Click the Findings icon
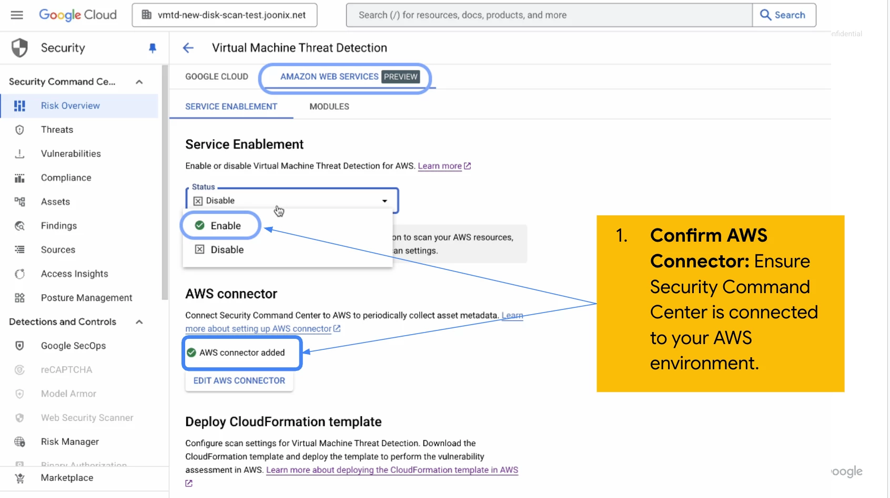 pos(19,226)
